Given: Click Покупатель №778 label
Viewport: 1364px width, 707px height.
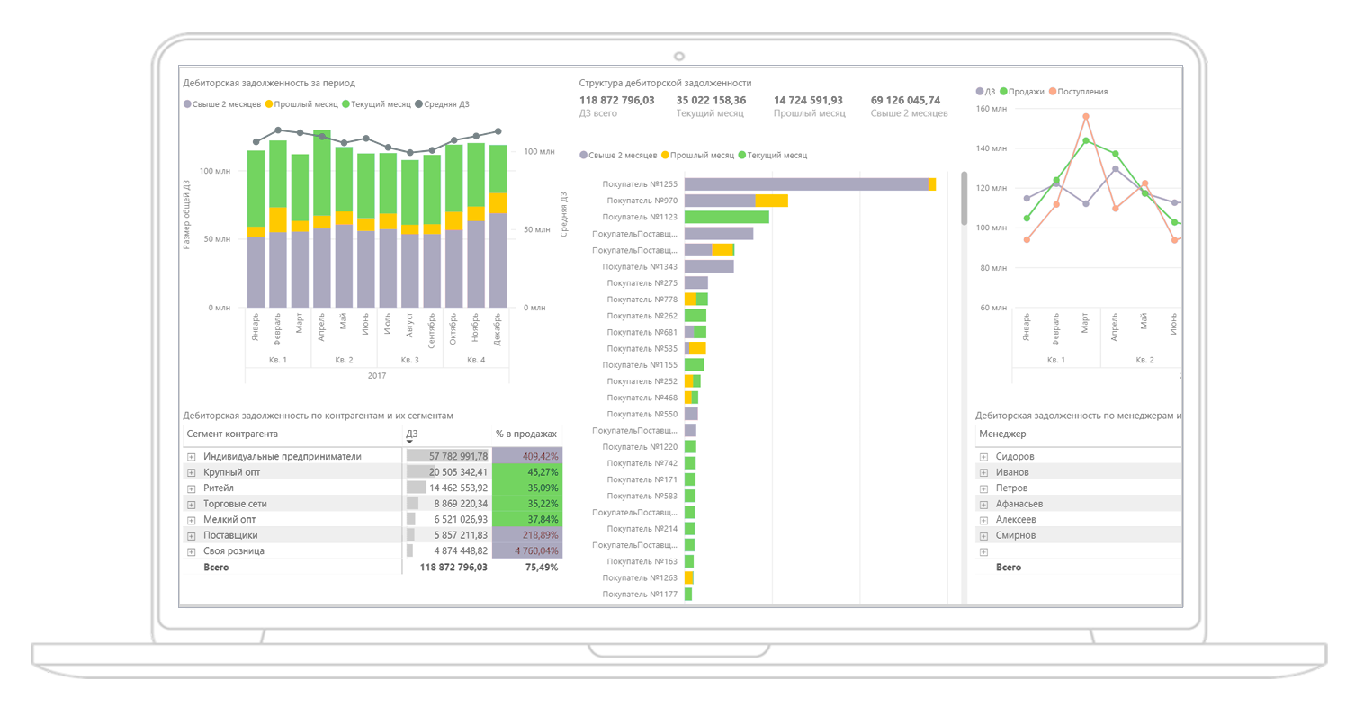Looking at the screenshot, I should 642,300.
